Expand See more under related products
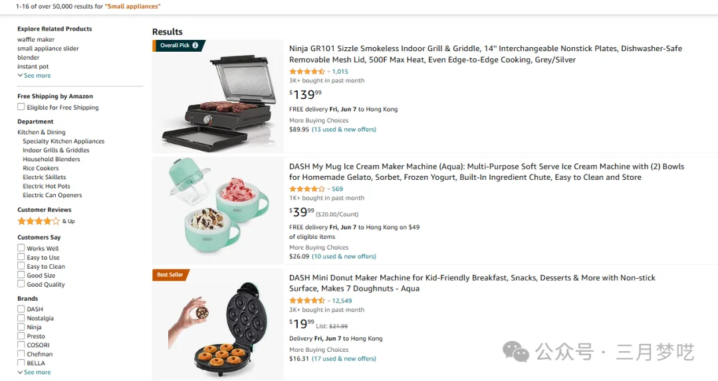This screenshot has width=718, height=381. [34, 76]
